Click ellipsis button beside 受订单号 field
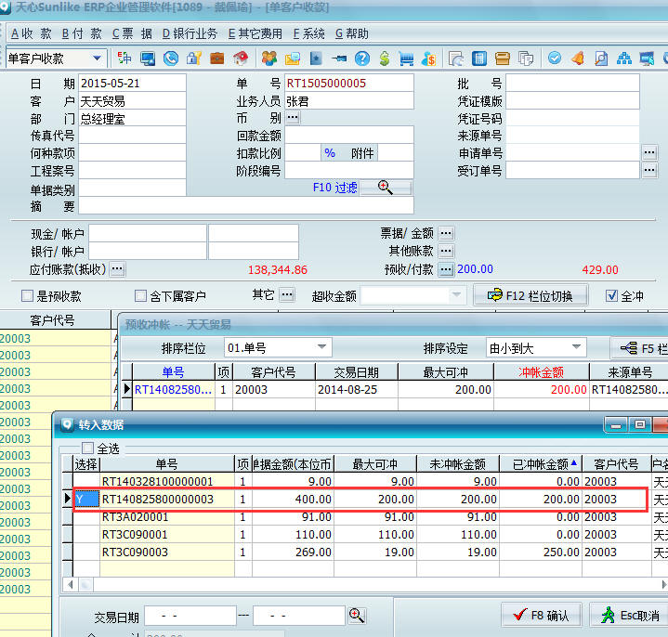Screen dimensions: 668x637 (x=649, y=170)
